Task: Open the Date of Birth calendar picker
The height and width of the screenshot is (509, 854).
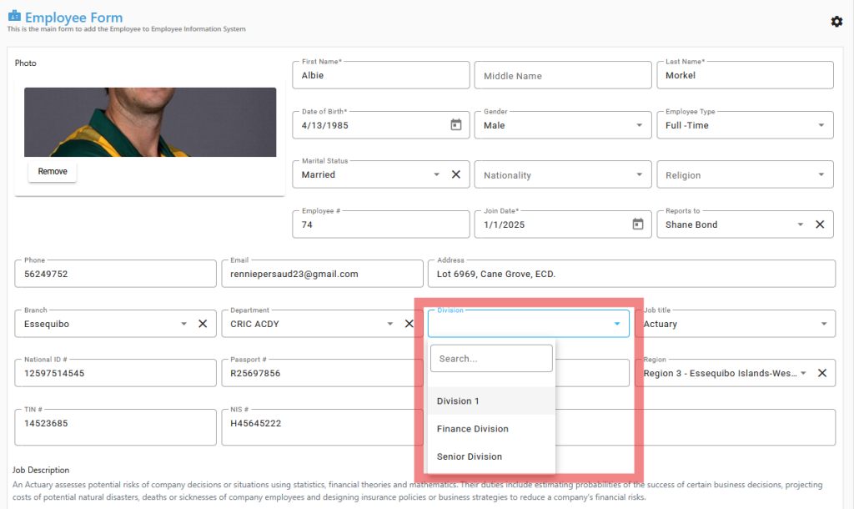Action: pyautogui.click(x=456, y=125)
